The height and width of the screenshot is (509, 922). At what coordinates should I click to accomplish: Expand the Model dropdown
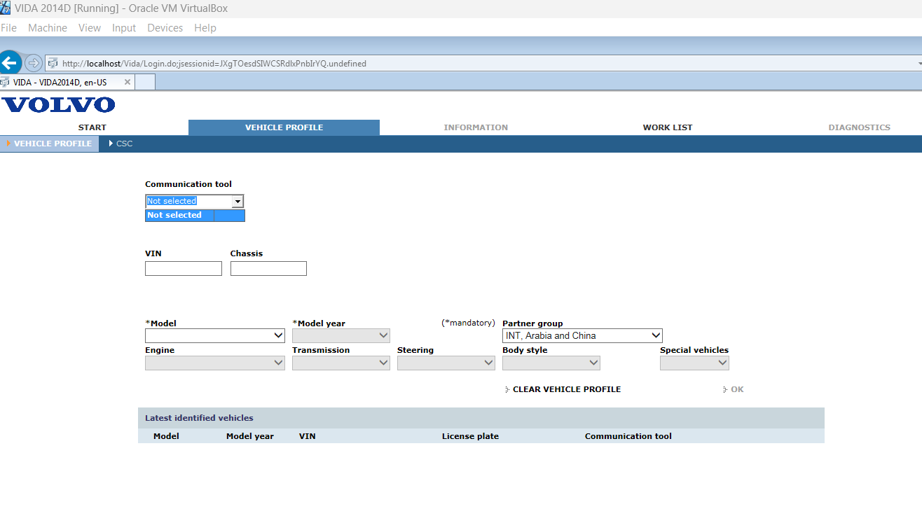214,336
